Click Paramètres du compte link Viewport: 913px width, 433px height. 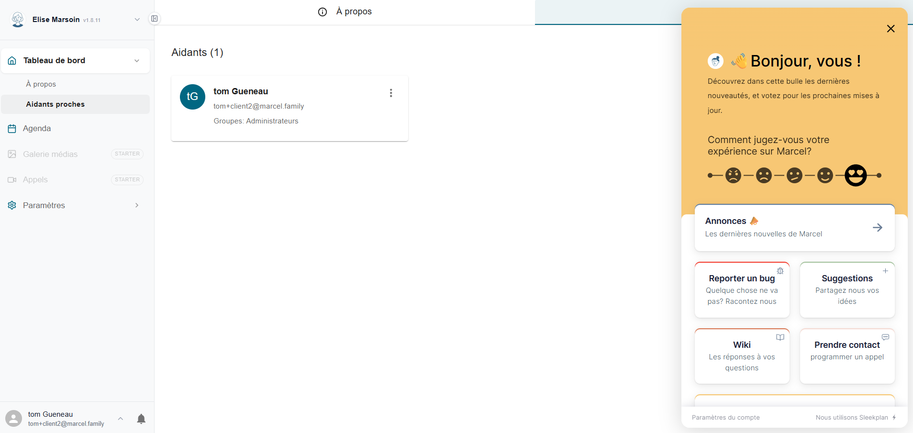(725, 418)
